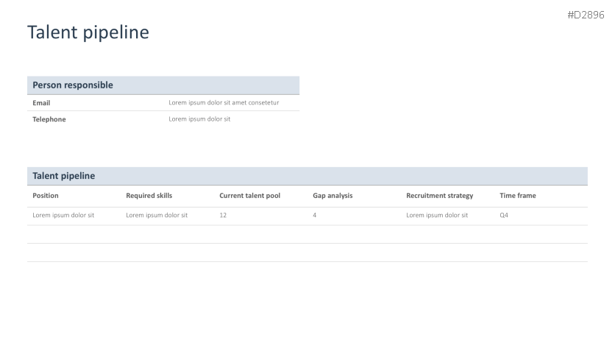Click the Required skills column header
The width and height of the screenshot is (615, 346).
coord(149,196)
